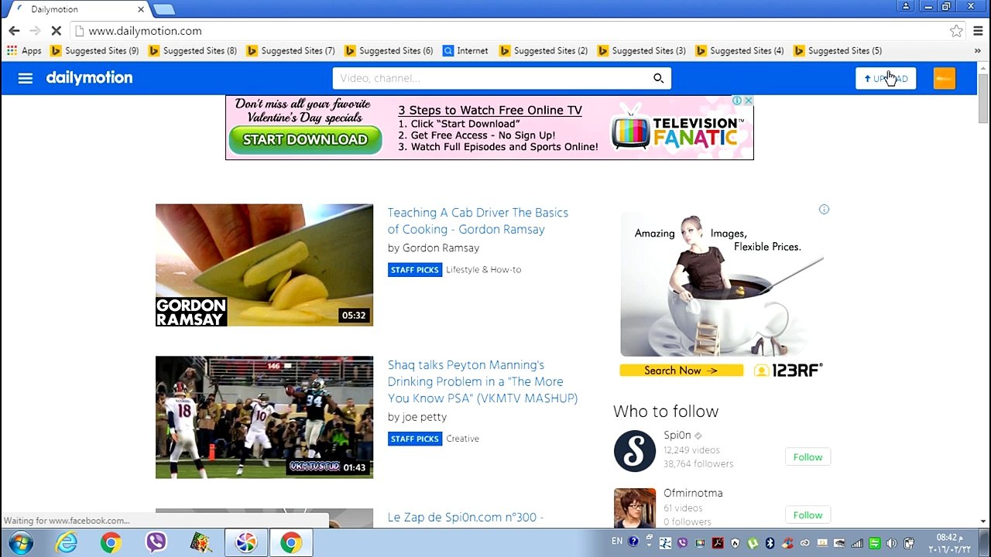Follow the Ofmirnotma channel
Viewport: 991px width, 557px height.
(808, 515)
